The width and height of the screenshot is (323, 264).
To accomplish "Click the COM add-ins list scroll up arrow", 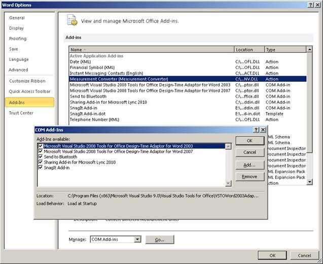I will pos(228,146).
